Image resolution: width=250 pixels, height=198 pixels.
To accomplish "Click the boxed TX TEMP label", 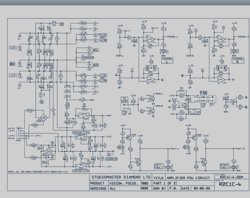I will [124, 100].
